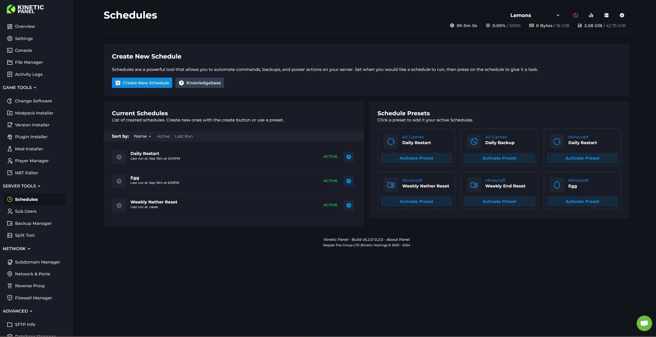Screen dimensions: 656x337
Task: Open settings gear for Egg schedule
Action: point(349,181)
